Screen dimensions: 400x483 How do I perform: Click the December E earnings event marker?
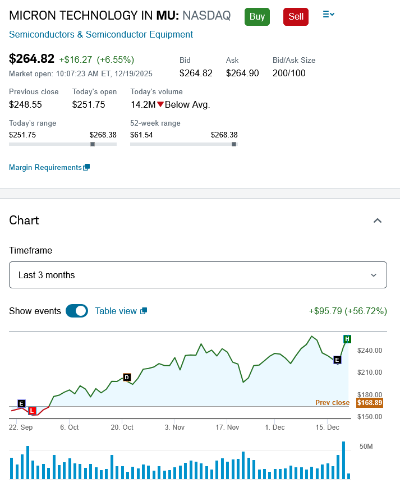click(337, 360)
